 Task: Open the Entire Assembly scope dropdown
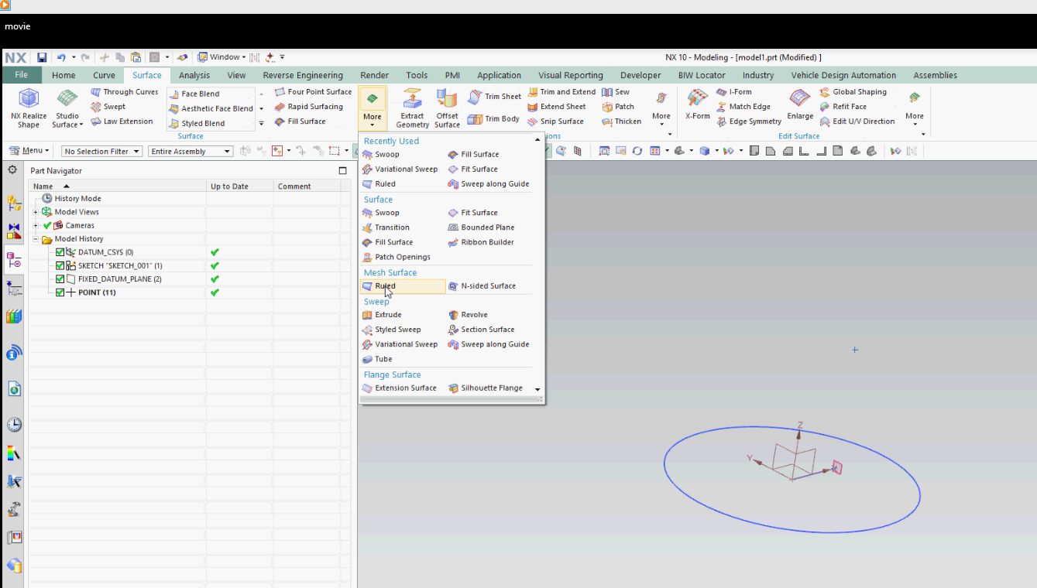[x=191, y=152]
